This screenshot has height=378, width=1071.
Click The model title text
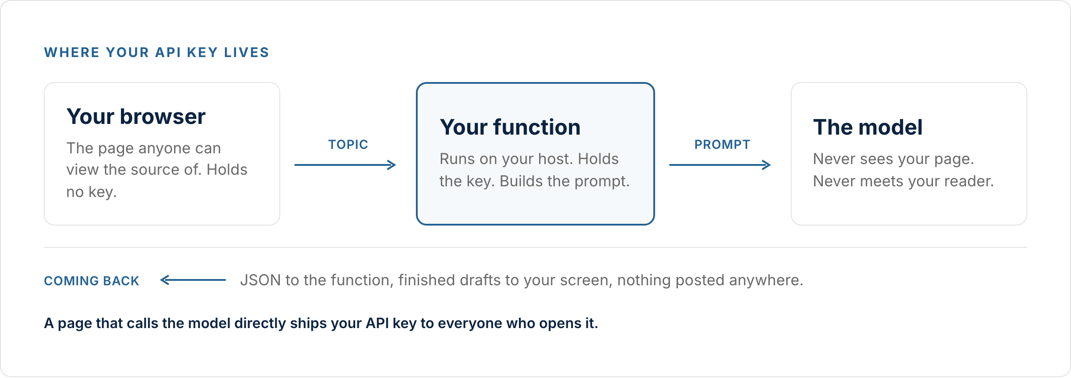[868, 127]
